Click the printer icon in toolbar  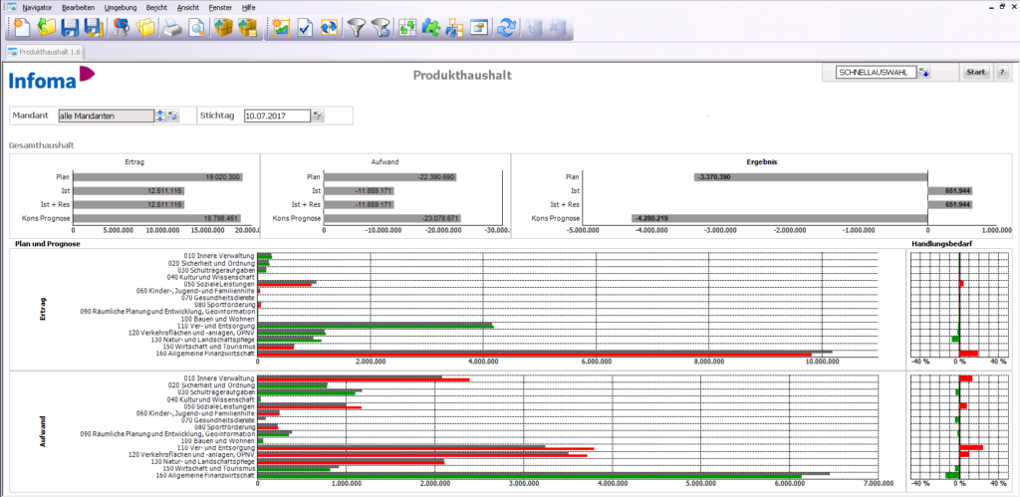coord(173,27)
